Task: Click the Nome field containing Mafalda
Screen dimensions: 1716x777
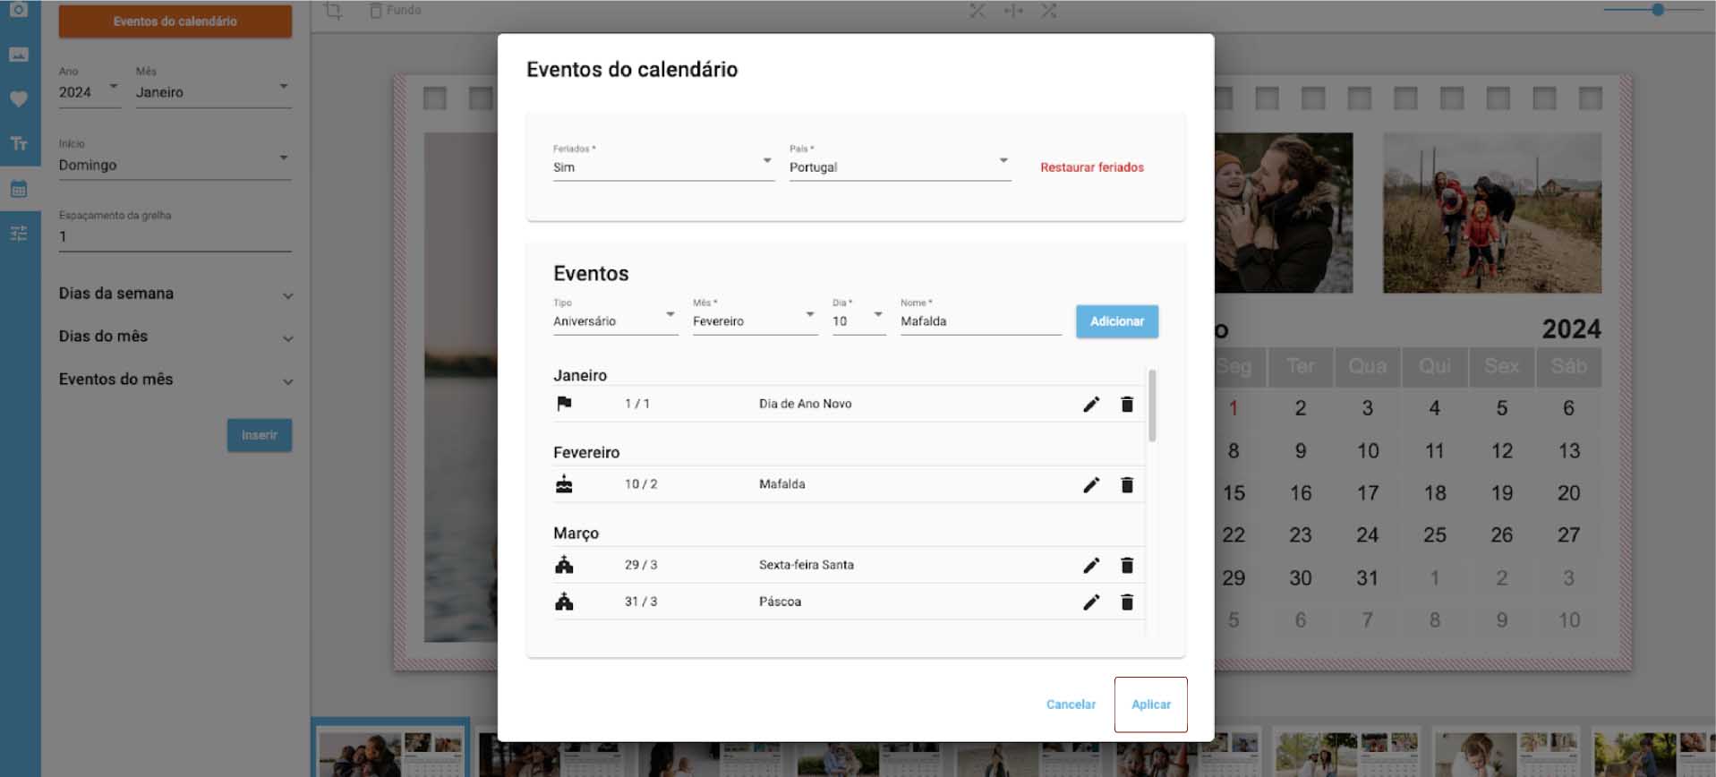Action: (979, 321)
